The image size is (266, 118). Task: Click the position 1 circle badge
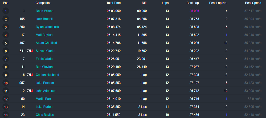(x=6, y=11)
